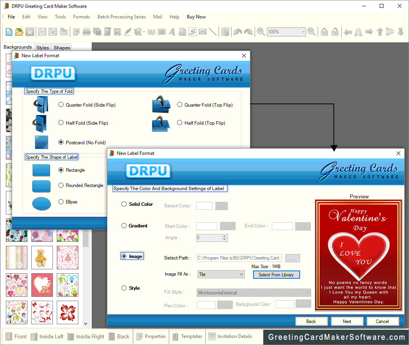The height and width of the screenshot is (345, 409).
Task: Click the up arrow toolbar icon
Action: click(380, 32)
